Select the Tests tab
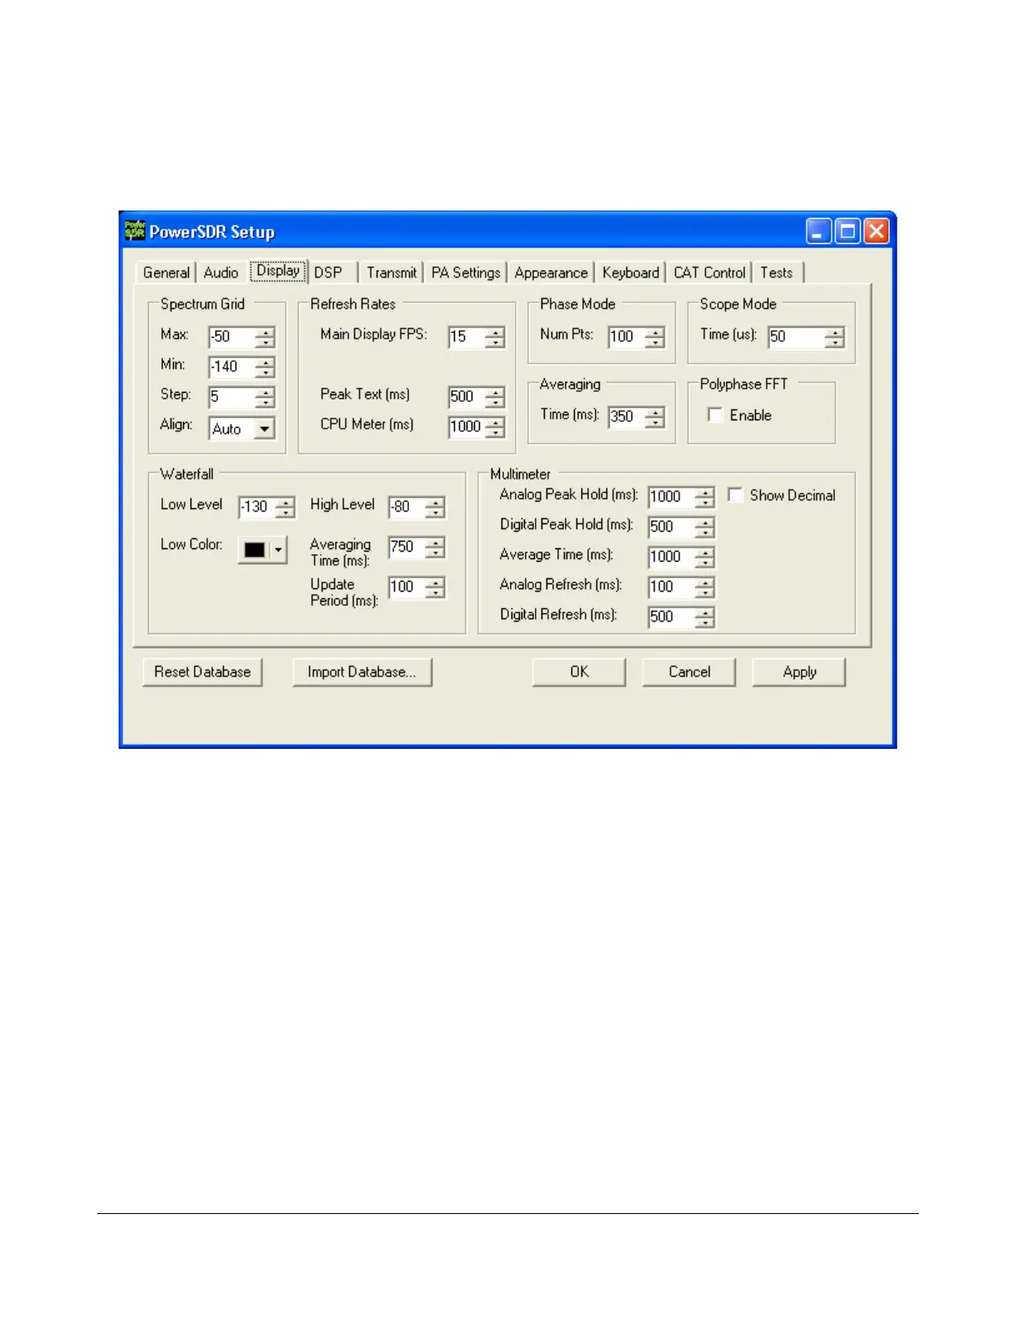 (777, 273)
